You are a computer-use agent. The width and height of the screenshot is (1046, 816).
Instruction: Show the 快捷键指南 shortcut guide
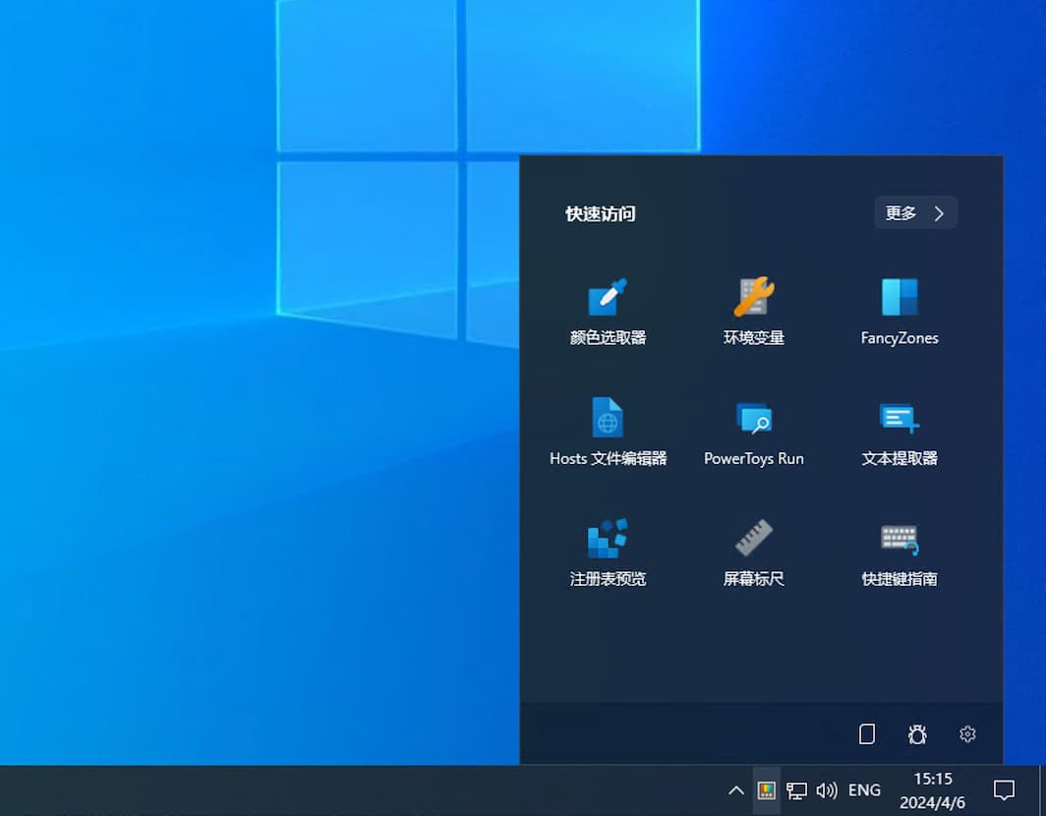pos(900,553)
